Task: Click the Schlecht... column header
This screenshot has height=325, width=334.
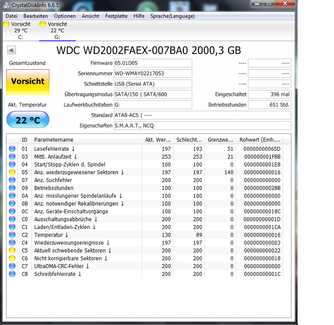Action: point(189,140)
